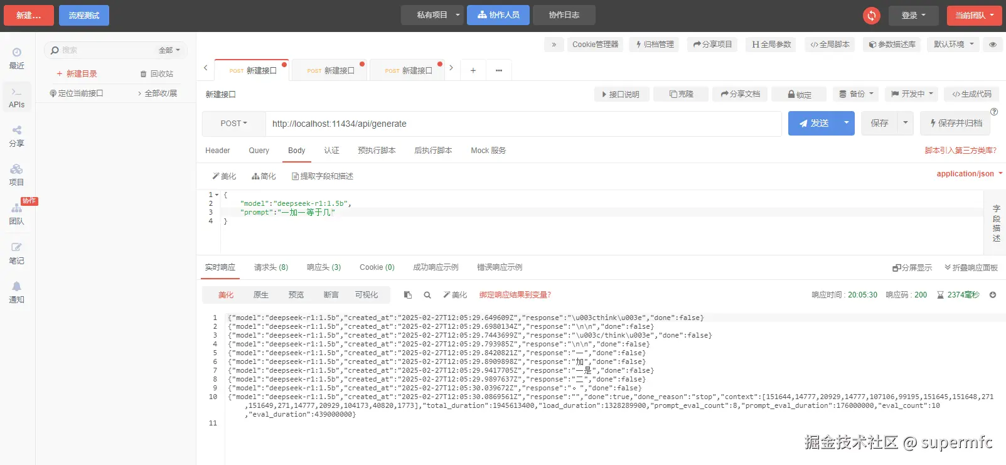This screenshot has height=465, width=1006.
Task: Open the 私有项目 project dropdown
Action: (x=432, y=15)
